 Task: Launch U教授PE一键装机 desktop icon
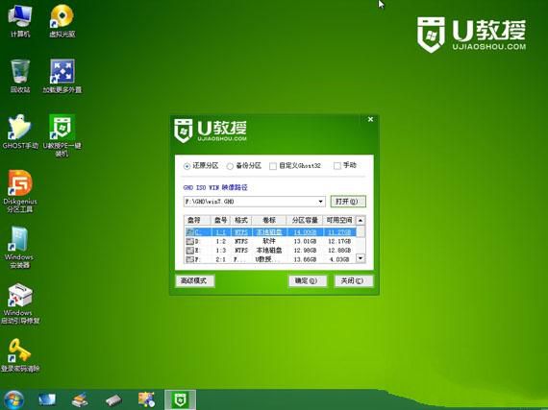click(62, 135)
